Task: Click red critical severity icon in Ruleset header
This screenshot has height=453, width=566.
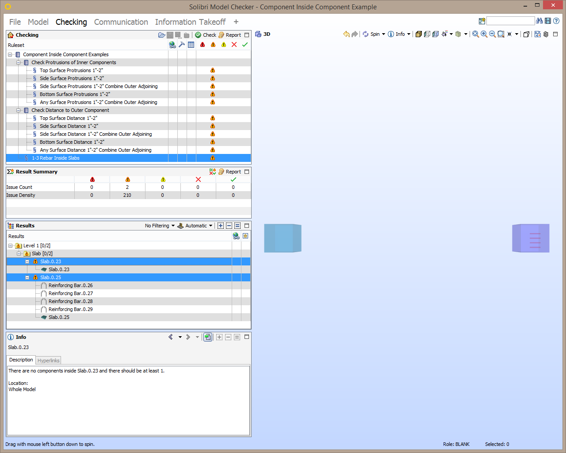Action: 203,45
